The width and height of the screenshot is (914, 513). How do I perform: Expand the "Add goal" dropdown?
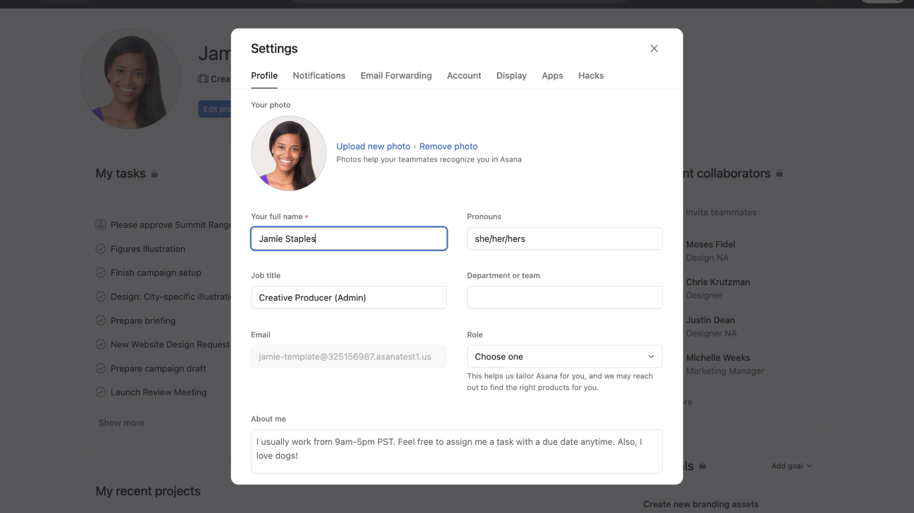point(792,466)
